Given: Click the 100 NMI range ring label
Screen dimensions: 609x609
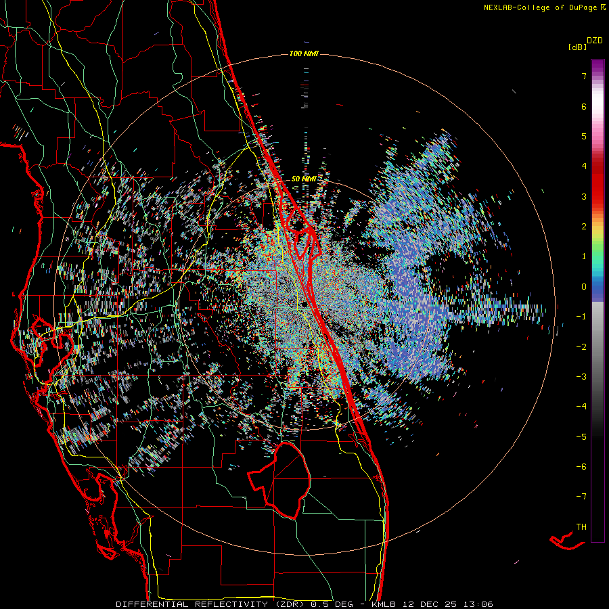Looking at the screenshot, I should [304, 53].
